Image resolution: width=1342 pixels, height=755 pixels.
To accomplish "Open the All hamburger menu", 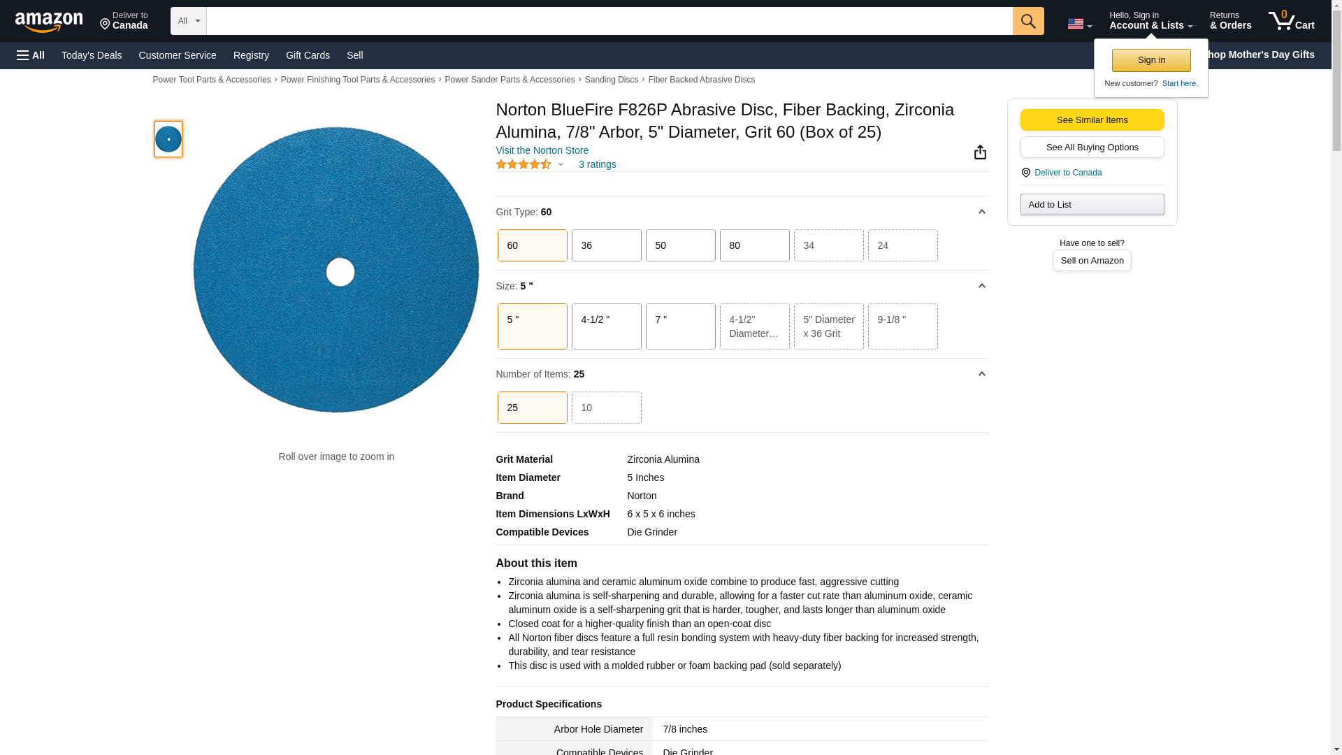I will (31, 55).
